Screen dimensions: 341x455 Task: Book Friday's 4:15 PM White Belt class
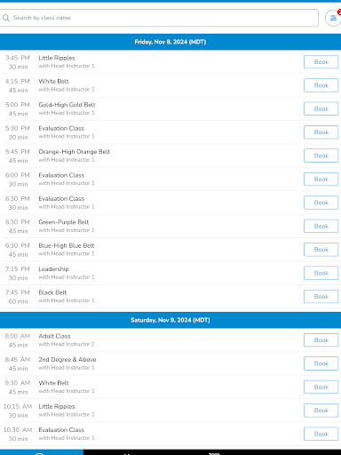(321, 85)
